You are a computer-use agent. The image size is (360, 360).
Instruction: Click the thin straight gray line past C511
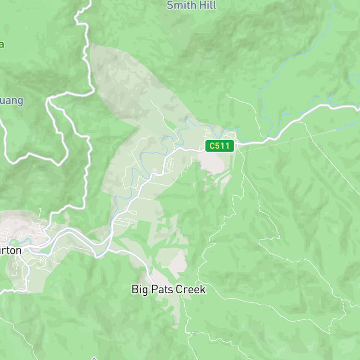(x=287, y=141)
